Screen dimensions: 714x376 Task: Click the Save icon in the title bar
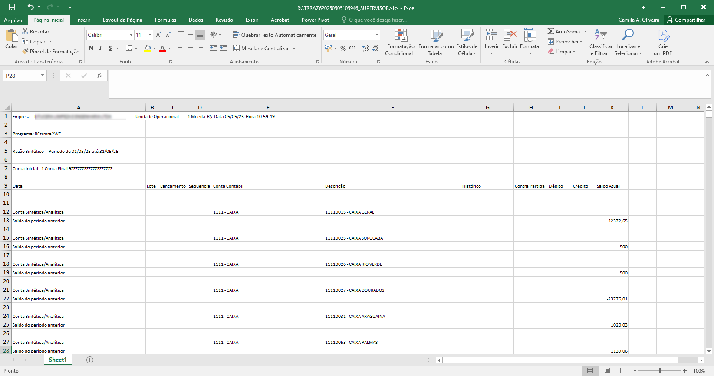coord(12,7)
